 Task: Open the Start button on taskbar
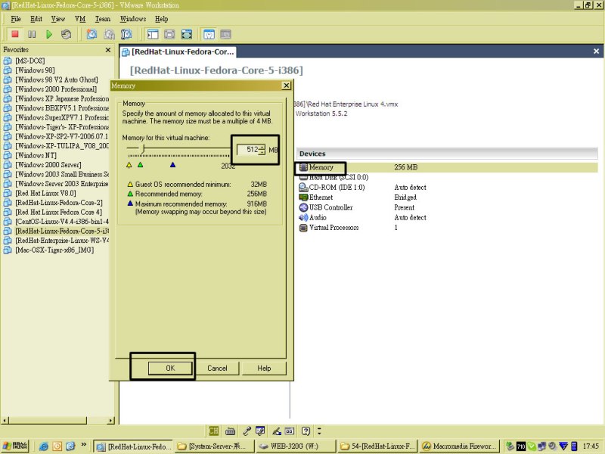15,446
